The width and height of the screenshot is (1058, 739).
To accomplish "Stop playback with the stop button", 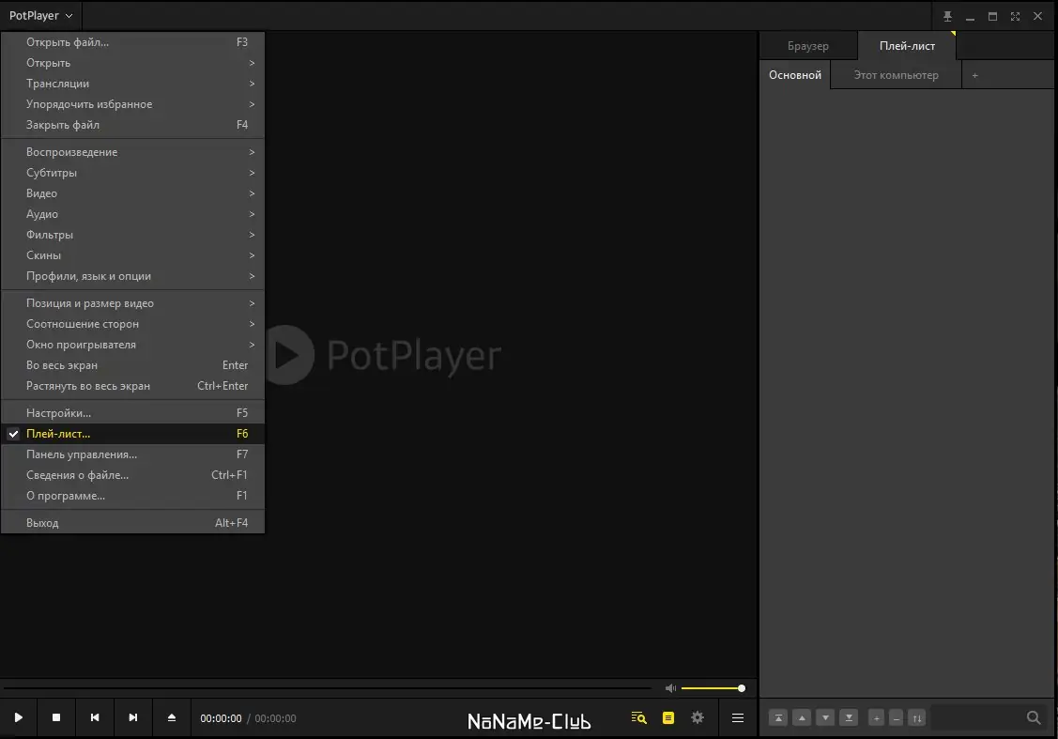I will pyautogui.click(x=56, y=718).
